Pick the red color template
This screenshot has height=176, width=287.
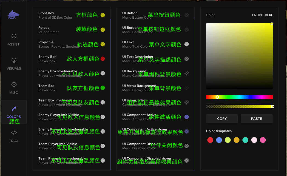pos(210,140)
